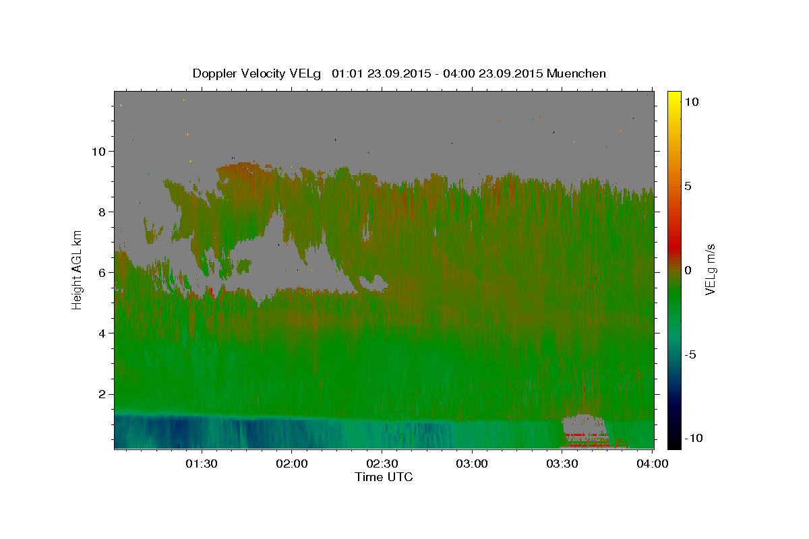This screenshot has height=539, width=809.
Task: Click the 'Time UTC' axis label
Action: 384,477
